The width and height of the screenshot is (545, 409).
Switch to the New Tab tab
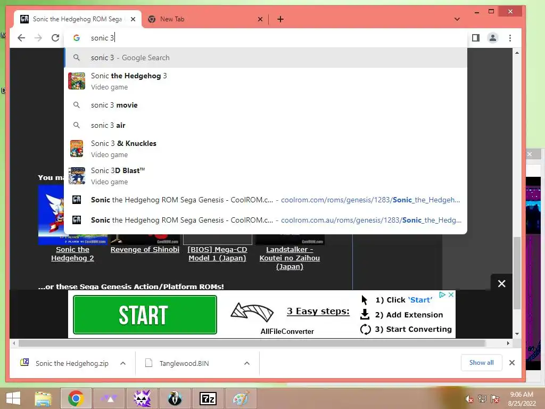pos(205,19)
